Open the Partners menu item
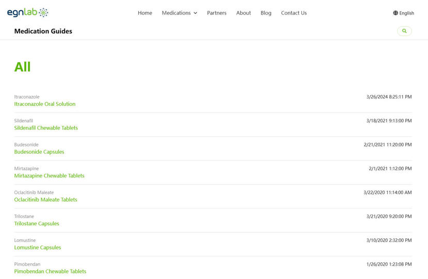The width and height of the screenshot is (428, 279). (217, 13)
